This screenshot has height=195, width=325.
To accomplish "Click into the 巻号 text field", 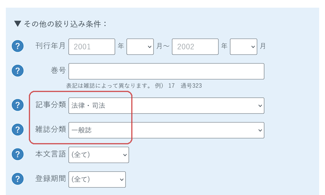I will click(167, 71).
